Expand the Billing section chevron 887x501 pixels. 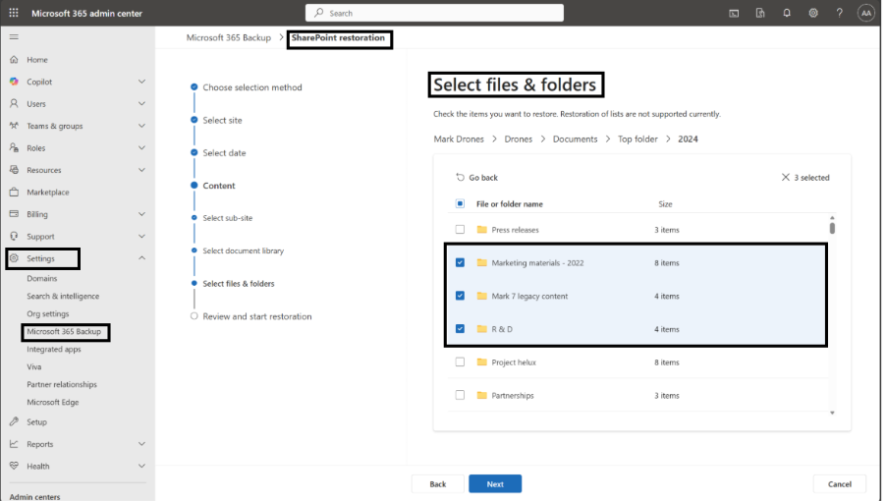(141, 214)
